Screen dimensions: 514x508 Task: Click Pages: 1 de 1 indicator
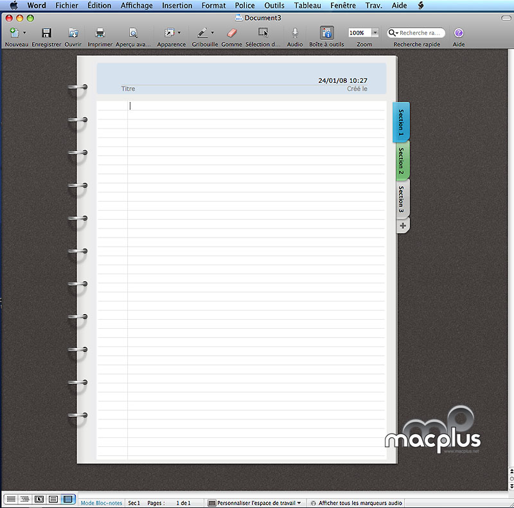pyautogui.click(x=169, y=503)
